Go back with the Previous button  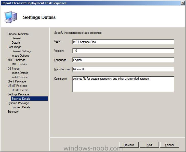(129, 145)
